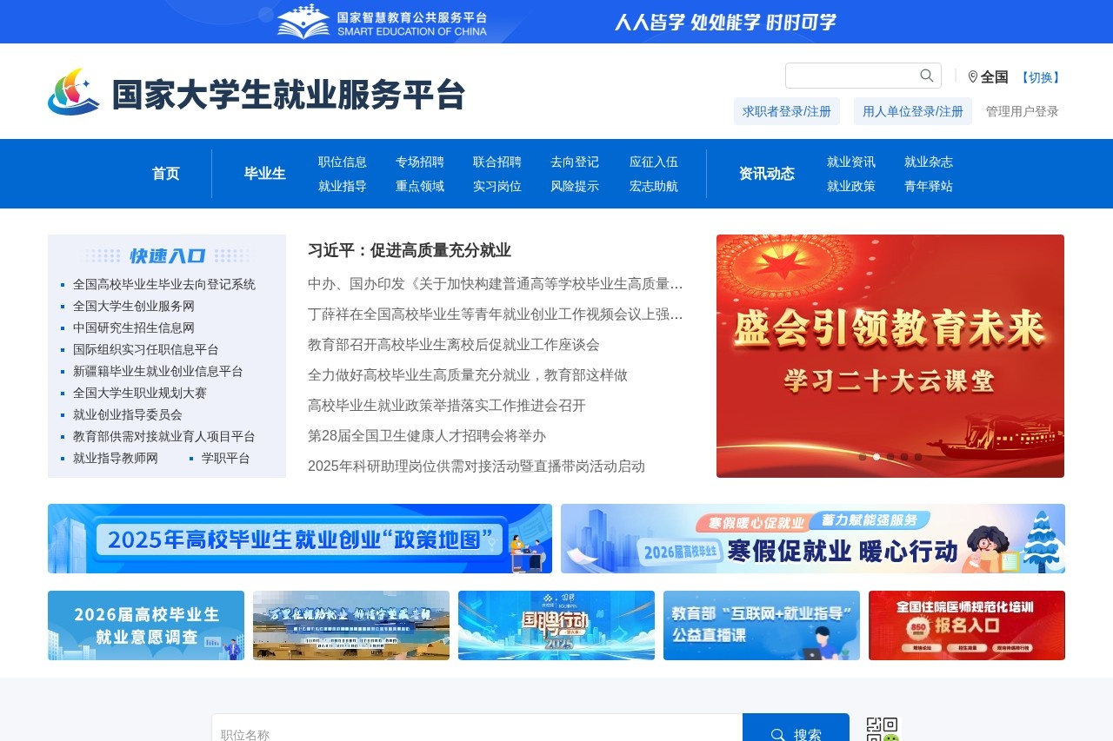Open 全国大学生职业规划大赛 quick link
This screenshot has width=1113, height=741.
(140, 393)
